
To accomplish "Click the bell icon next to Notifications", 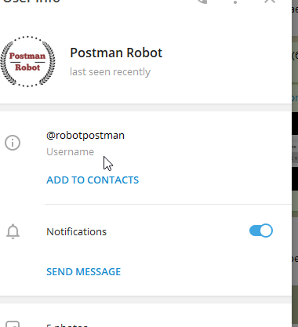I will 13,231.
